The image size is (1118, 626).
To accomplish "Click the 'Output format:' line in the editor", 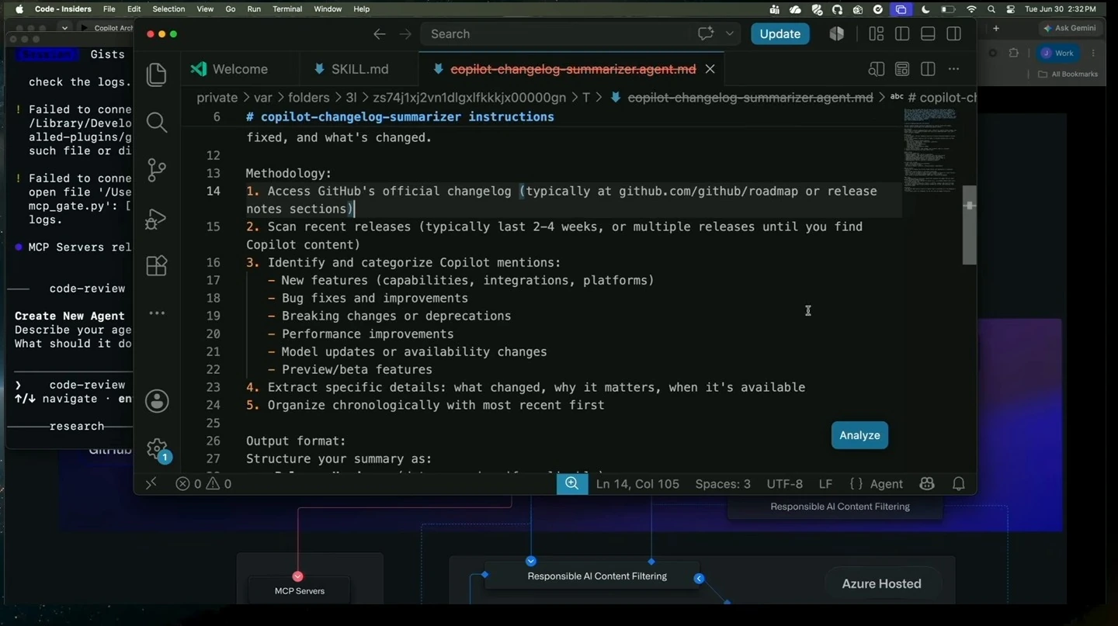I will point(296,441).
